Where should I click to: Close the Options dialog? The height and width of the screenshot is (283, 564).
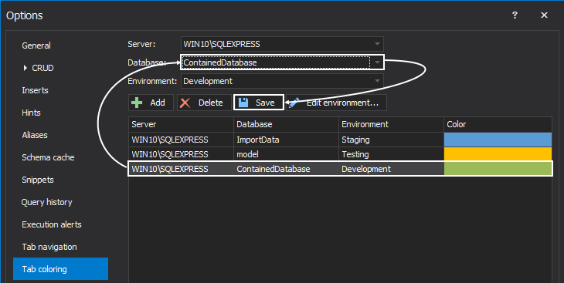(544, 15)
